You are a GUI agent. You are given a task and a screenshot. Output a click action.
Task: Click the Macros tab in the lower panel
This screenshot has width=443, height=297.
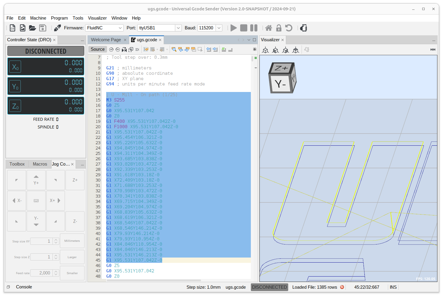click(40, 164)
